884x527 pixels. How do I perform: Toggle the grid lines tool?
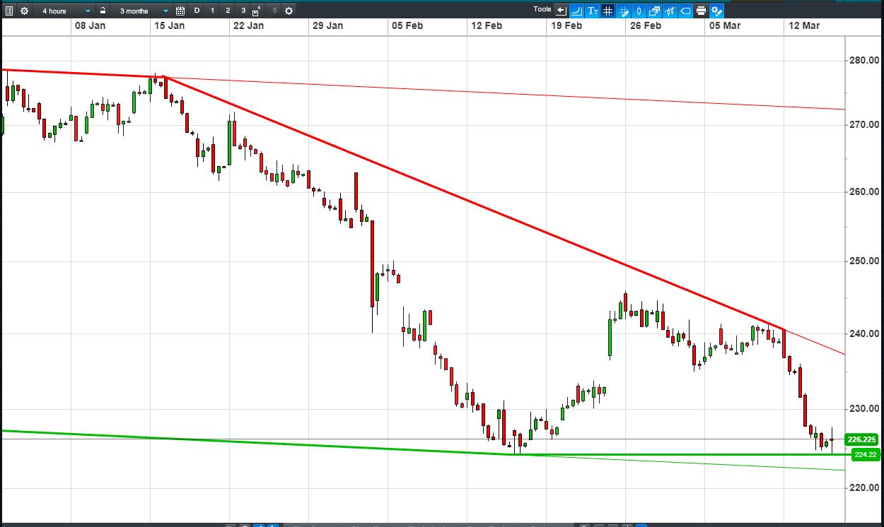[x=607, y=11]
